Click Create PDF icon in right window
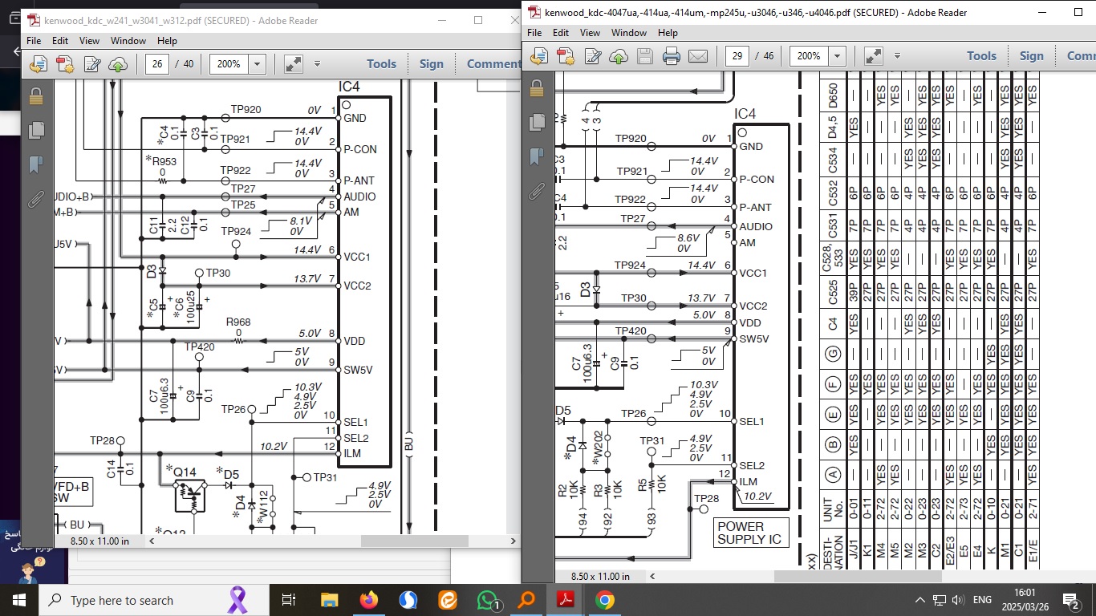Screen dimensions: 1096x616 566,56
